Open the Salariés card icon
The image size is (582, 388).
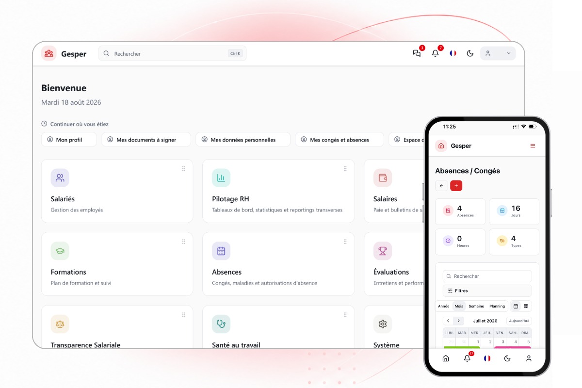pyautogui.click(x=60, y=178)
